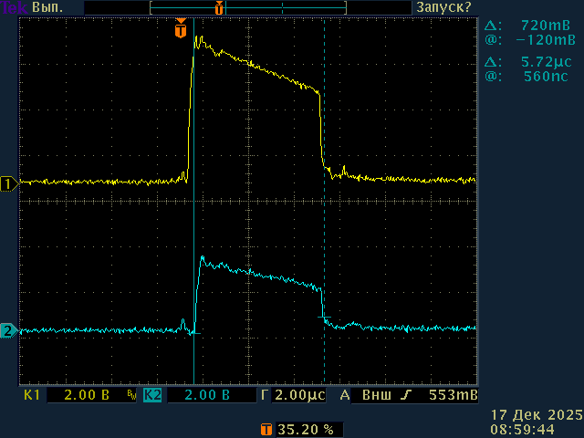Click the orange T icon beside 35.20 %
Viewport: 584px width, 438px height.
tap(266, 429)
